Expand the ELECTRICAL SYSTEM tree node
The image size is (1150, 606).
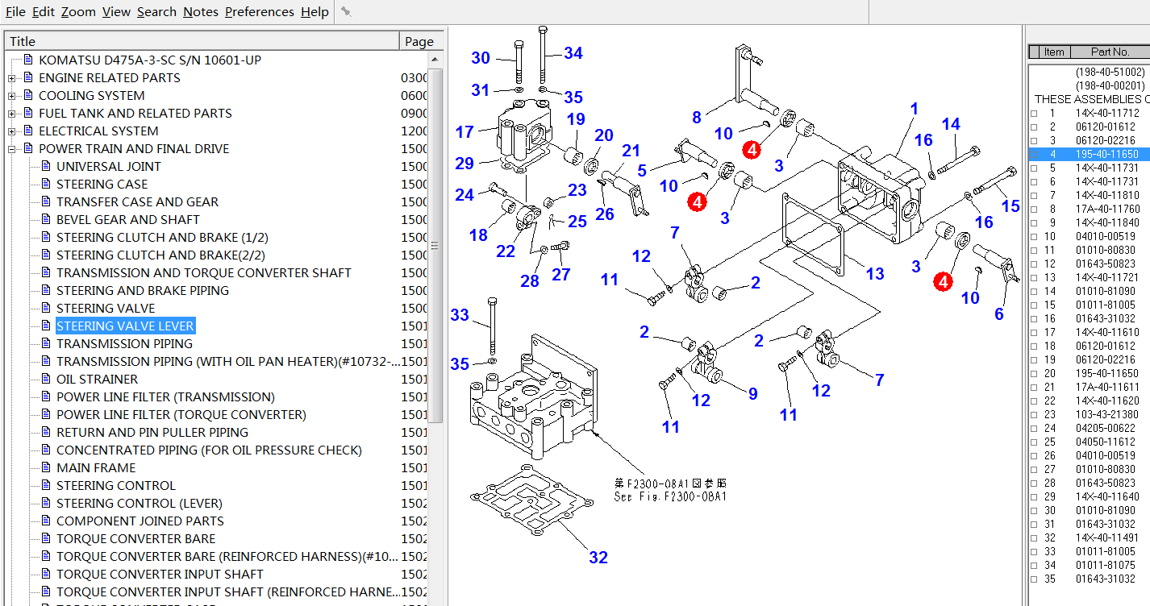[x=11, y=131]
